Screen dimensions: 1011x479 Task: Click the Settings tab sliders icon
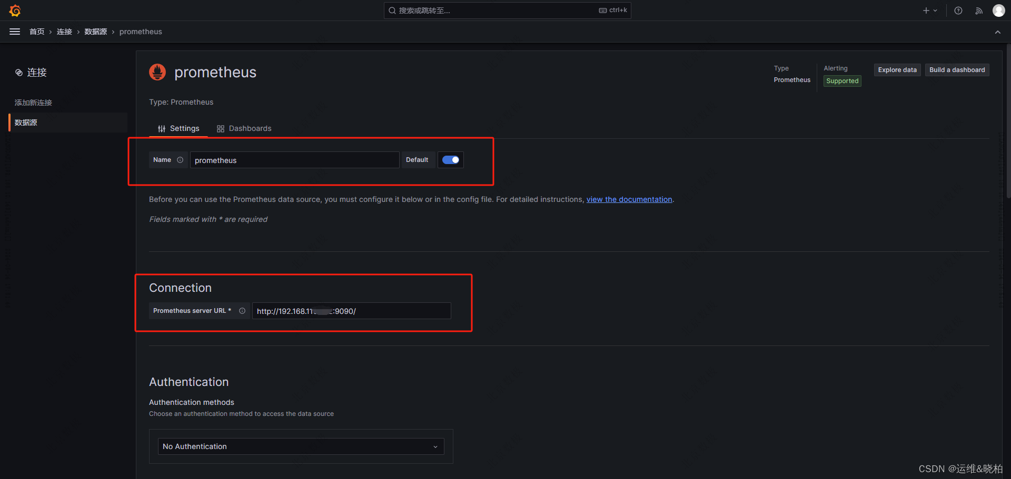point(162,129)
